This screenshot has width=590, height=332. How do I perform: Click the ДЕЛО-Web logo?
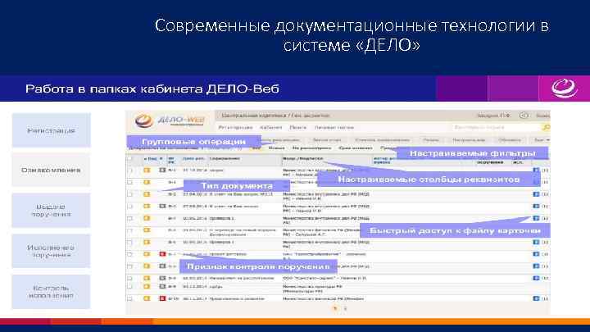[170, 121]
